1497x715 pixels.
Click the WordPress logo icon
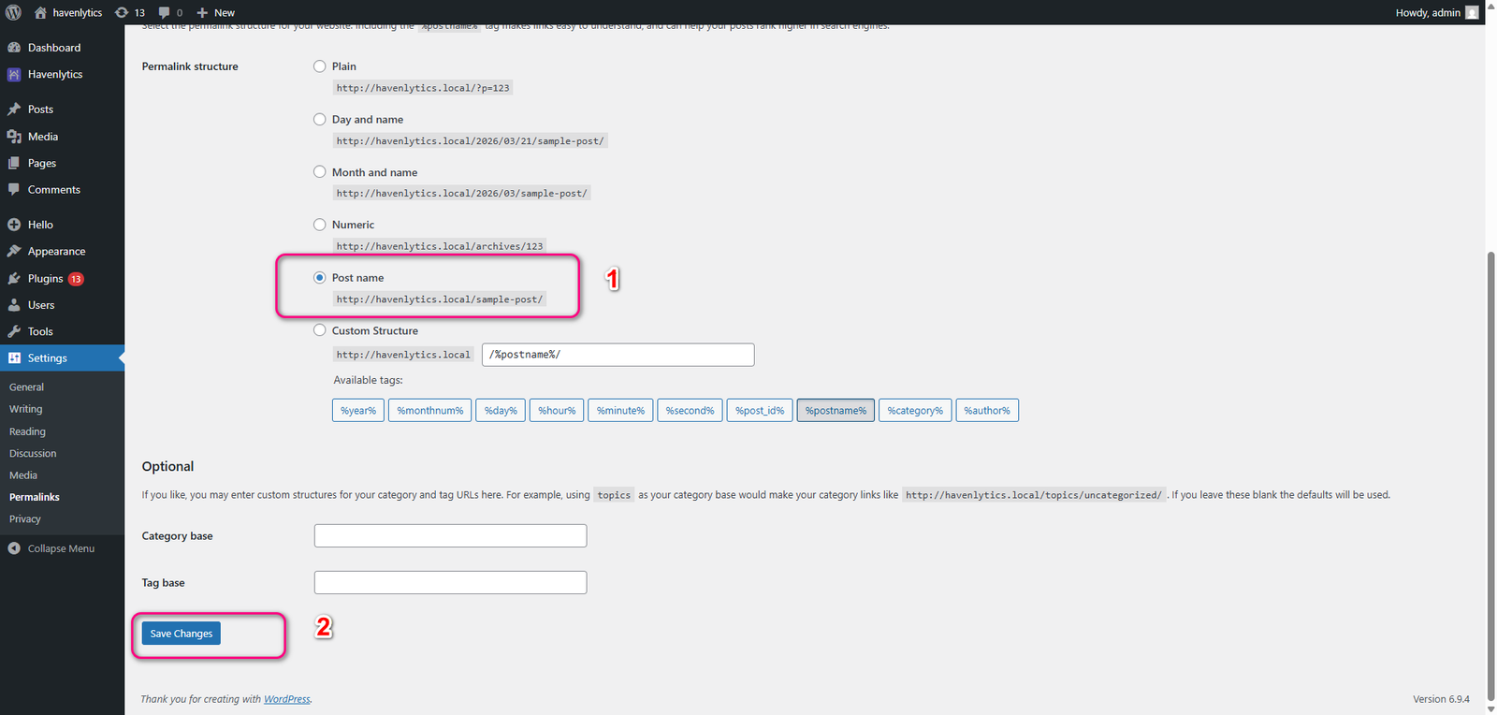pos(13,12)
